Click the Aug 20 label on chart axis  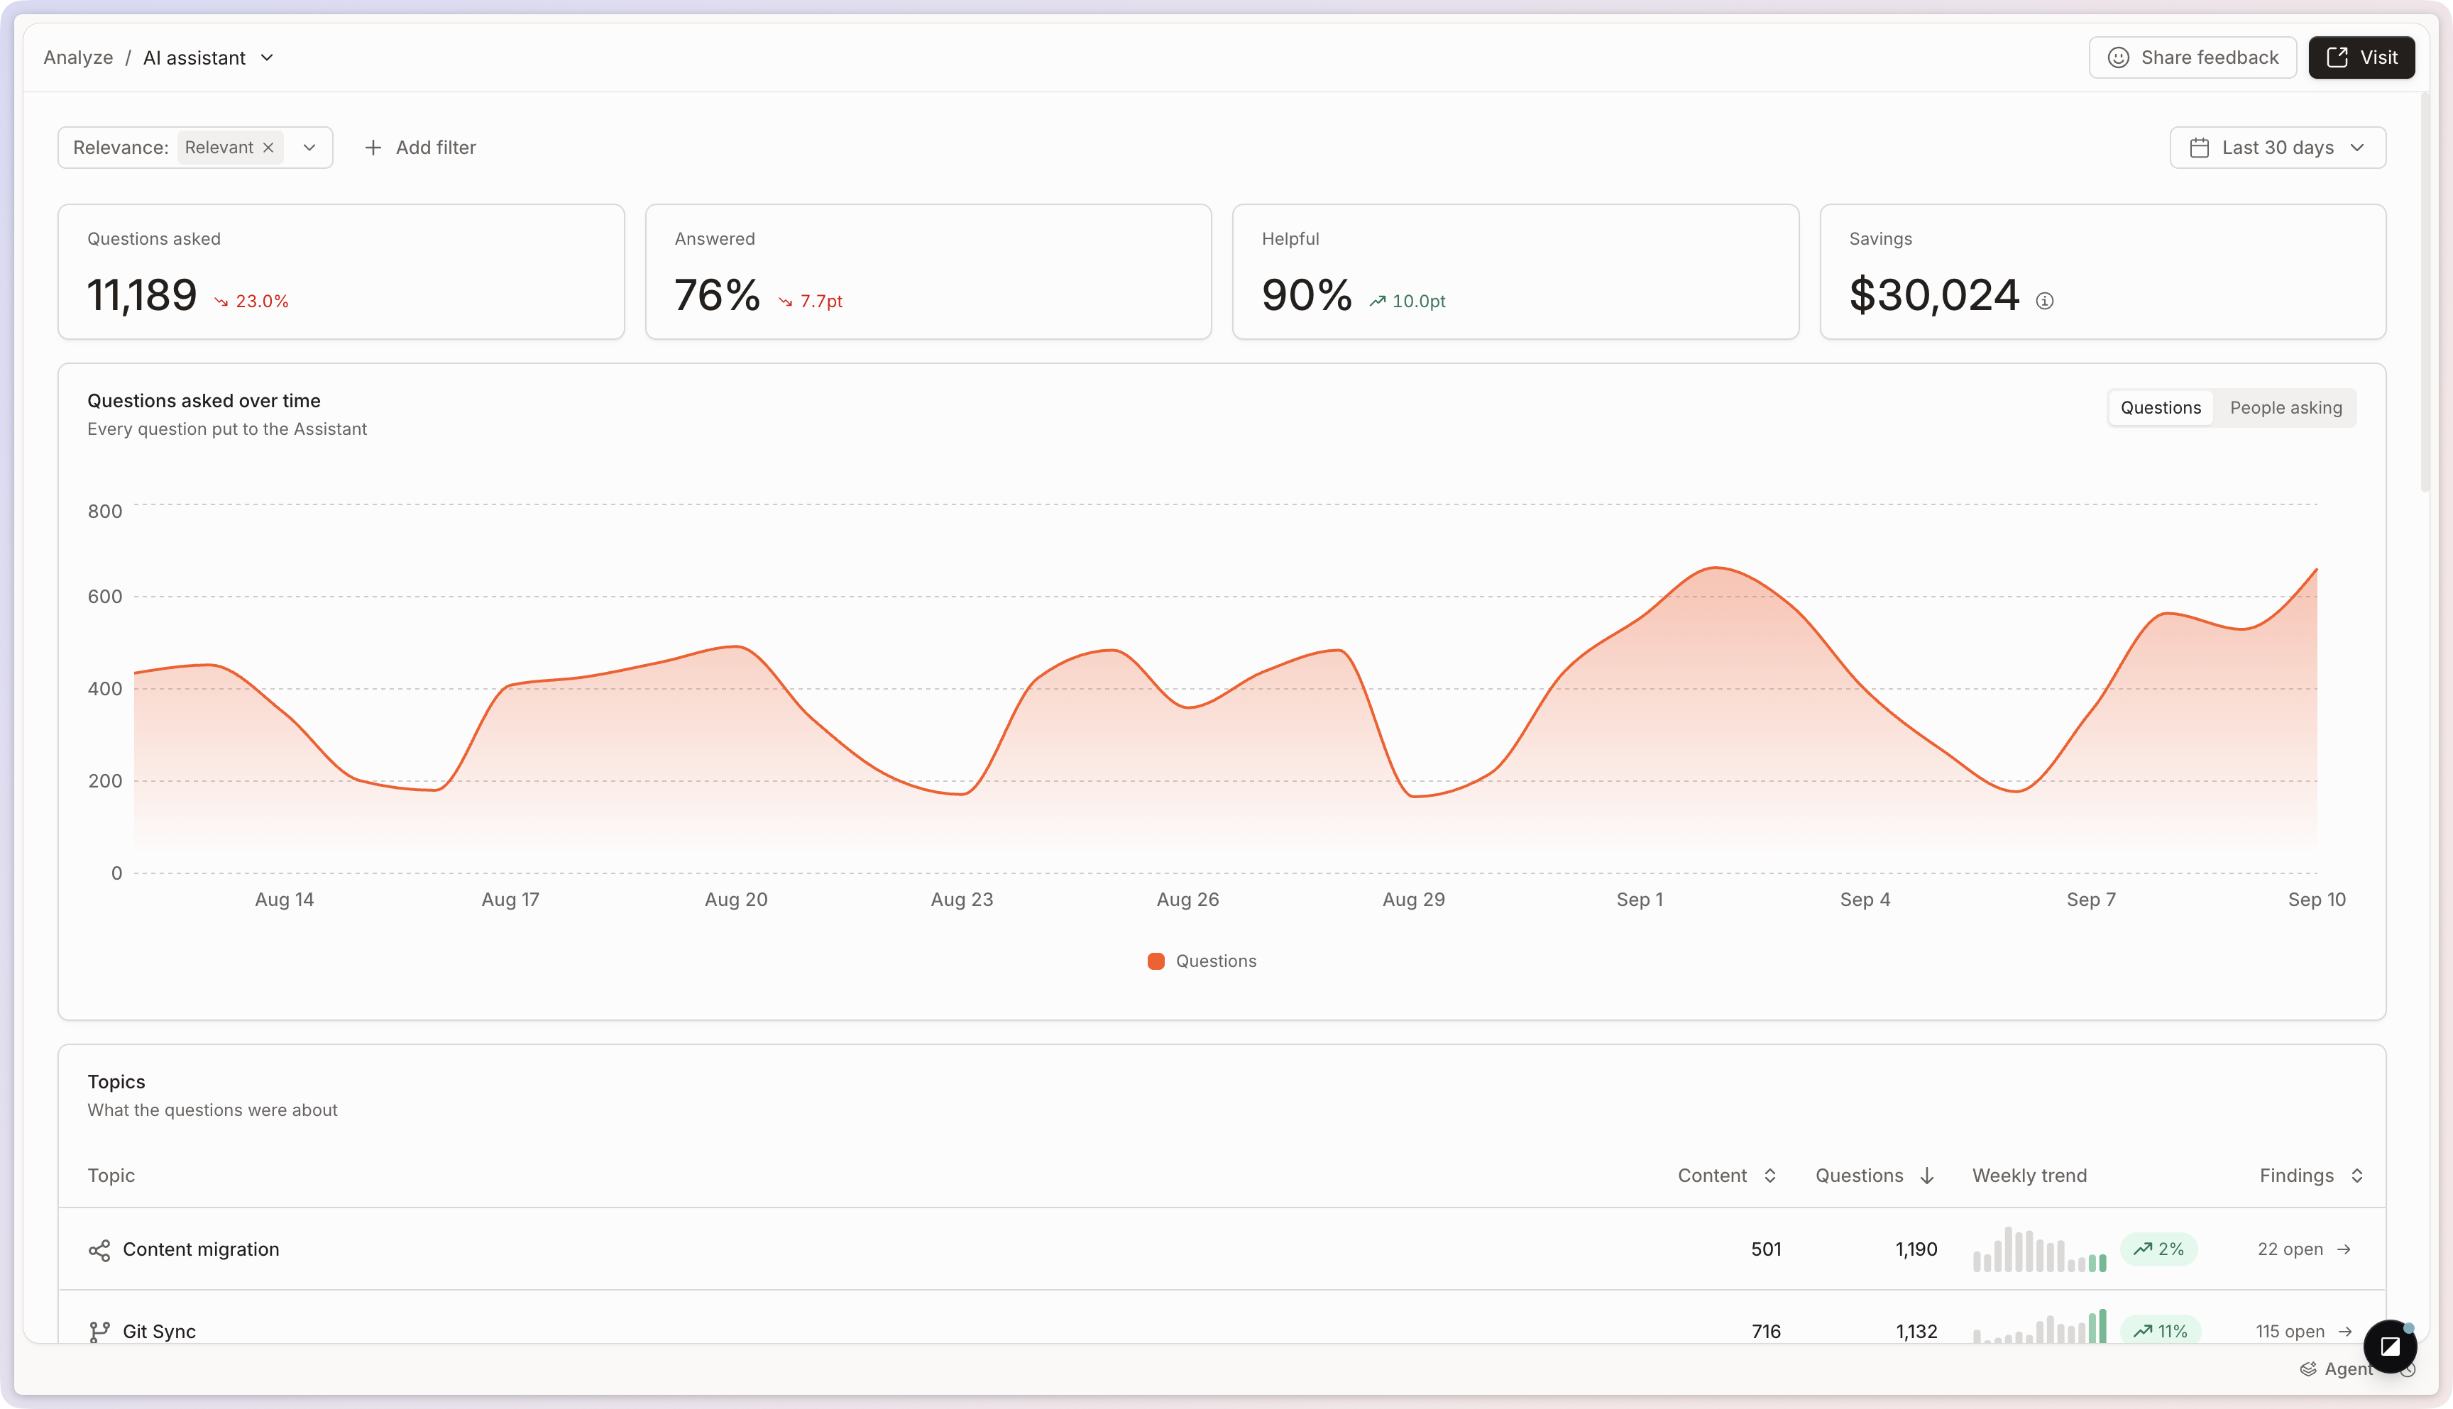coord(736,900)
